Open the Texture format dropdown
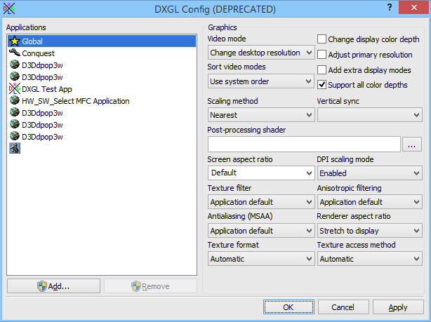 (261, 259)
